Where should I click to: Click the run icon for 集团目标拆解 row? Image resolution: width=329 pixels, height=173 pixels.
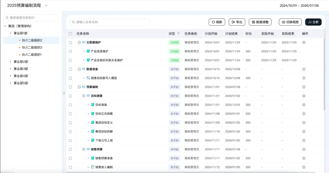coord(304,132)
